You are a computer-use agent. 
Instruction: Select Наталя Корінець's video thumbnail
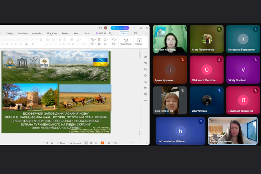click(170, 39)
